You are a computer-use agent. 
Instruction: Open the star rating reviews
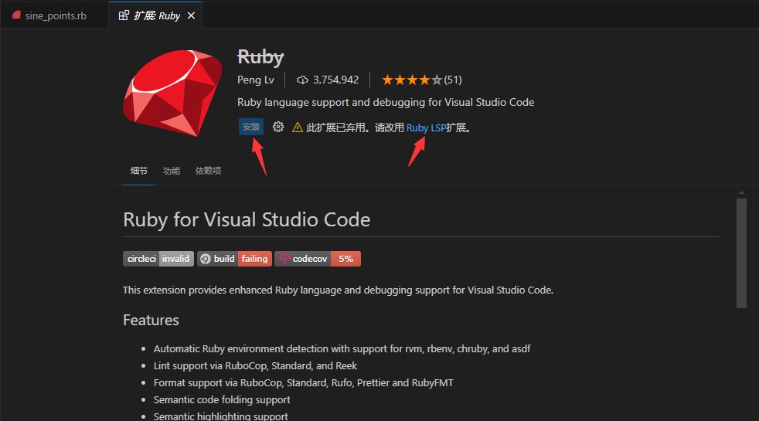pyautogui.click(x=411, y=80)
